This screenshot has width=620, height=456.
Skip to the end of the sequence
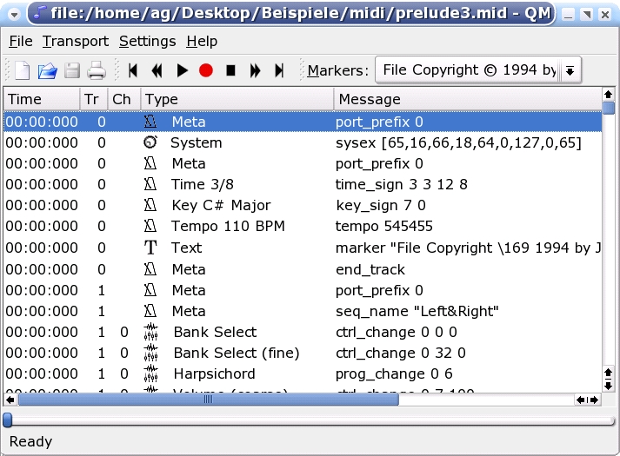(279, 70)
